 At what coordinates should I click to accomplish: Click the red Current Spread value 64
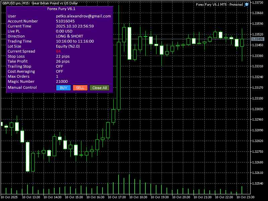tap(58, 51)
